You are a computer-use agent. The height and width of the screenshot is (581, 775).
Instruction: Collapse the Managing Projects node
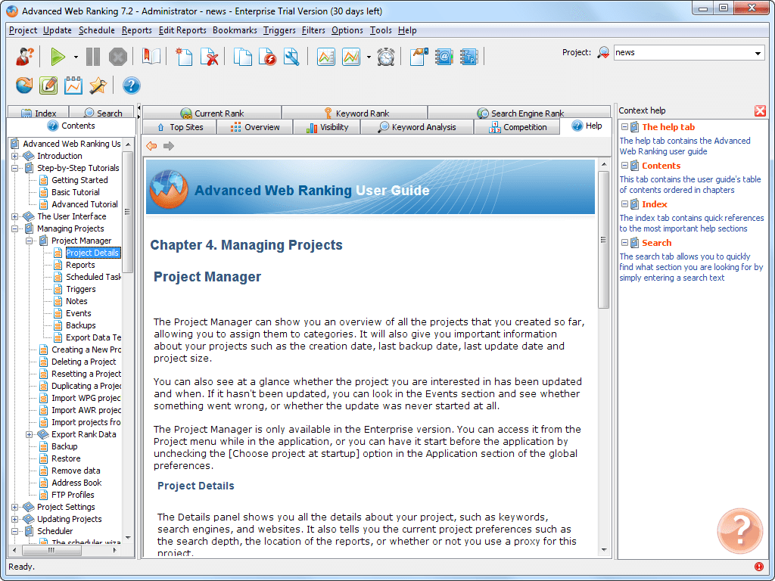[15, 228]
